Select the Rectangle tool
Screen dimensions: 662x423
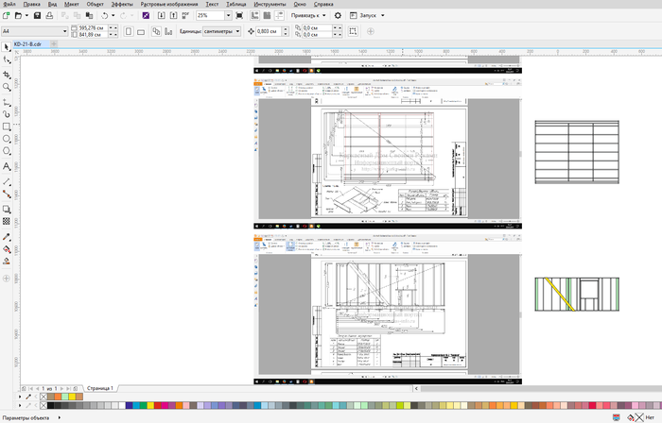(x=7, y=126)
